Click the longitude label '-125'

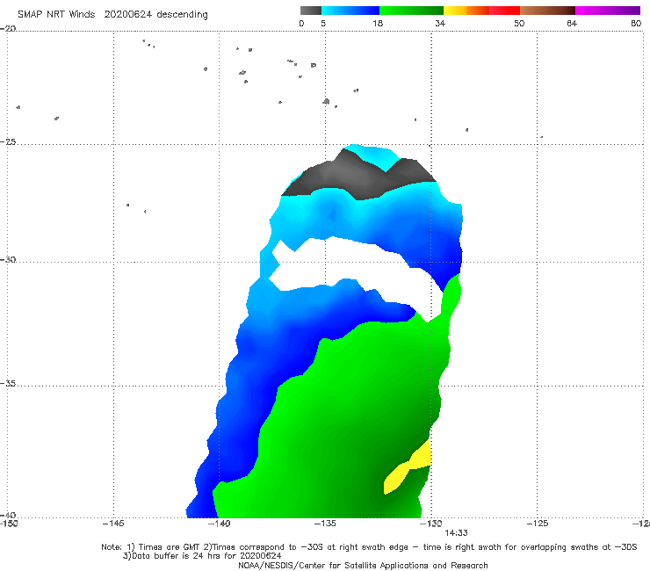coord(538,524)
